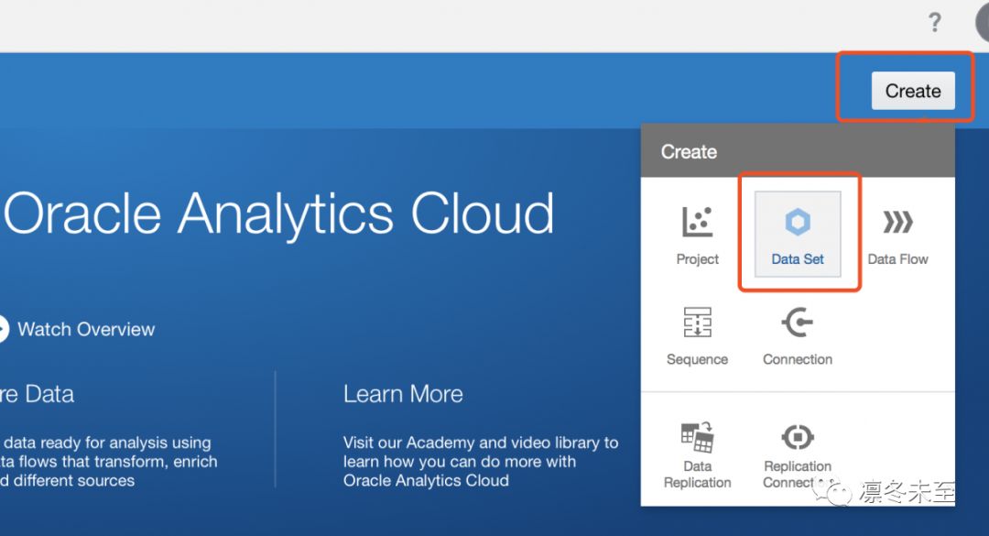
Task: Open the Watch Overview link text
Action: [x=86, y=330]
